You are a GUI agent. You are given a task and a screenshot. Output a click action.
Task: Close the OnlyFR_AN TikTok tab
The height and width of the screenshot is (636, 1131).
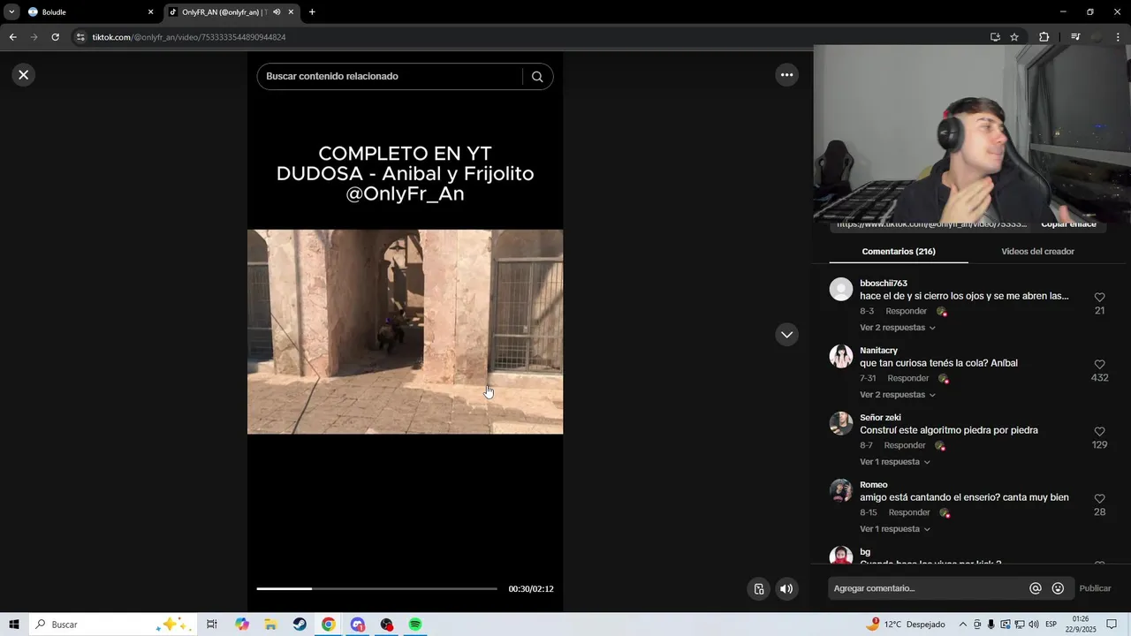[x=291, y=12]
